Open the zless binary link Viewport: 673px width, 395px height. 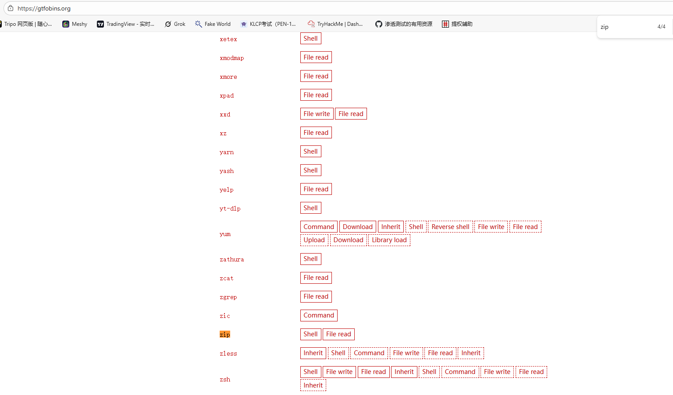tap(228, 354)
